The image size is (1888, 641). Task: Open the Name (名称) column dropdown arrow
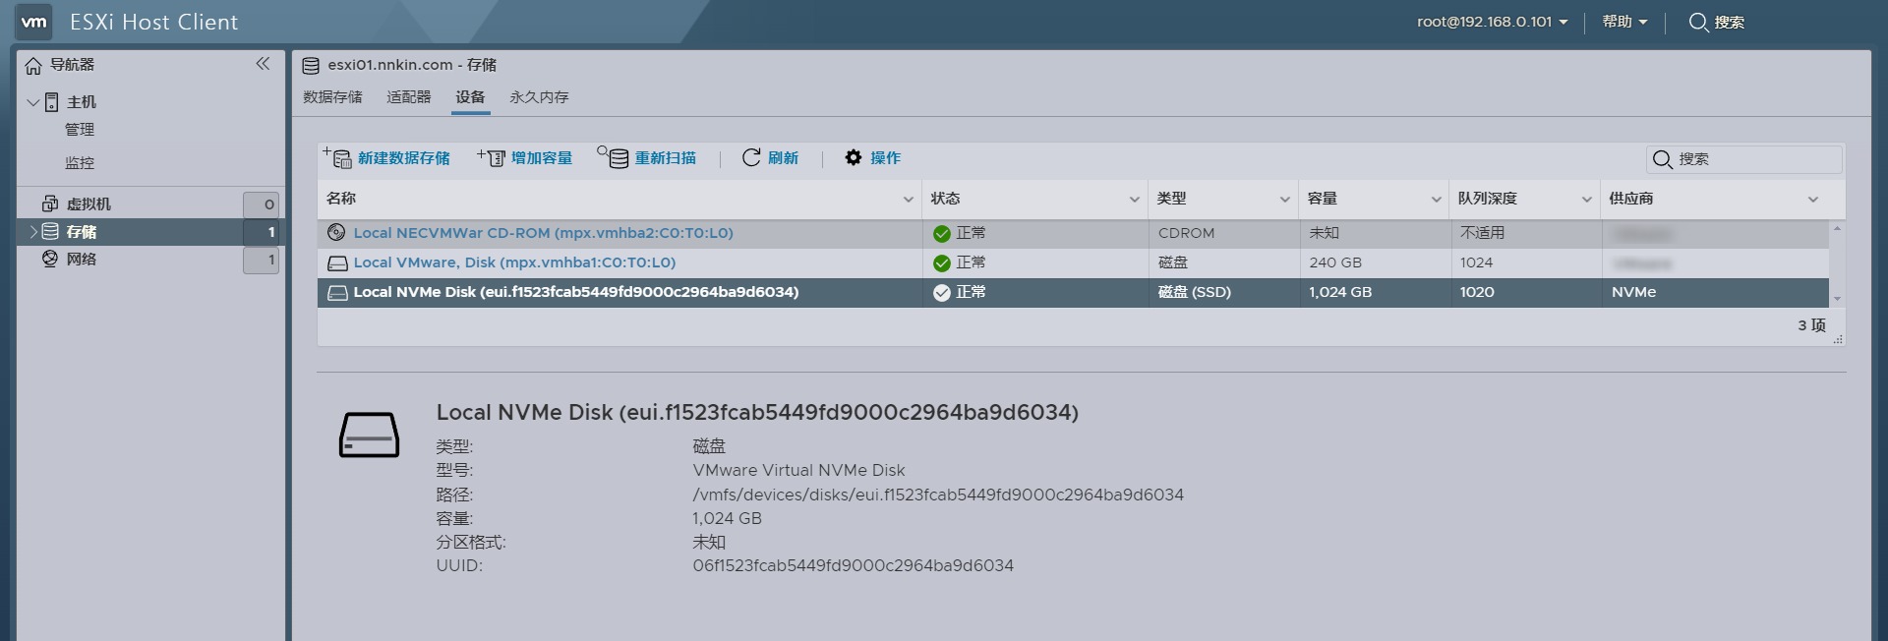pyautogui.click(x=908, y=200)
